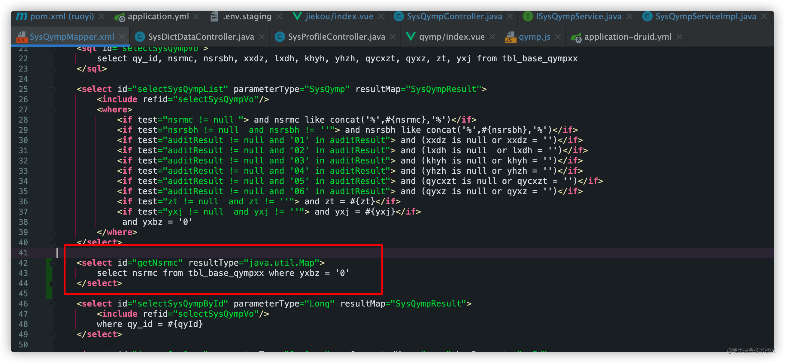785x363 pixels.
Task: Click line number 38 in the gutter
Action: (23, 222)
